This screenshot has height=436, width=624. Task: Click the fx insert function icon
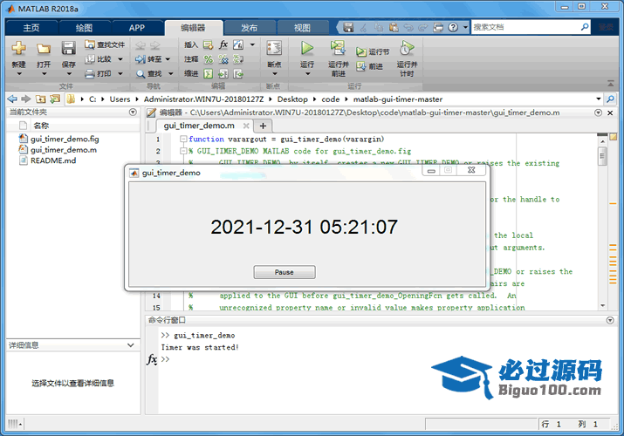223,44
